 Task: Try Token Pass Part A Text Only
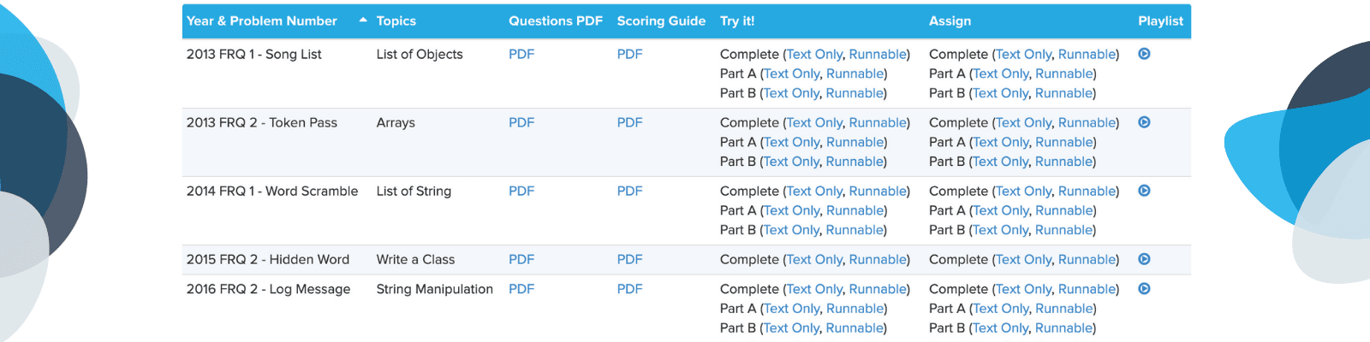pos(791,142)
